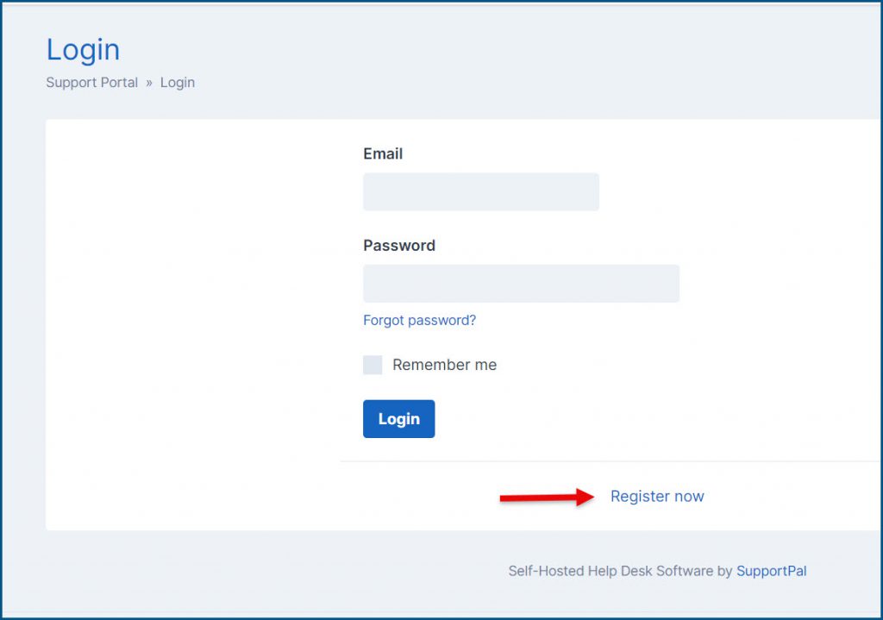Open the Forgot password? link

(x=420, y=321)
